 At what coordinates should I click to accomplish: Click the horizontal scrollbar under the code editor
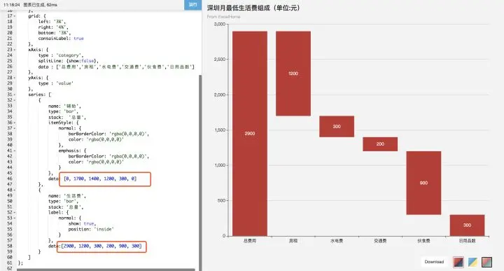coord(106,270)
